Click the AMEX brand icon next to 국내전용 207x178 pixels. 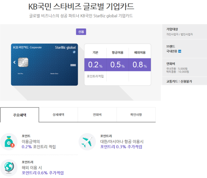[x=180, y=51]
